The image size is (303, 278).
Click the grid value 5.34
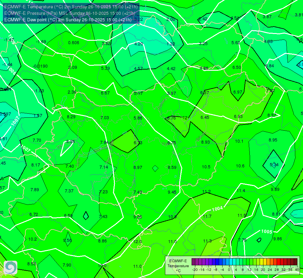274,165
